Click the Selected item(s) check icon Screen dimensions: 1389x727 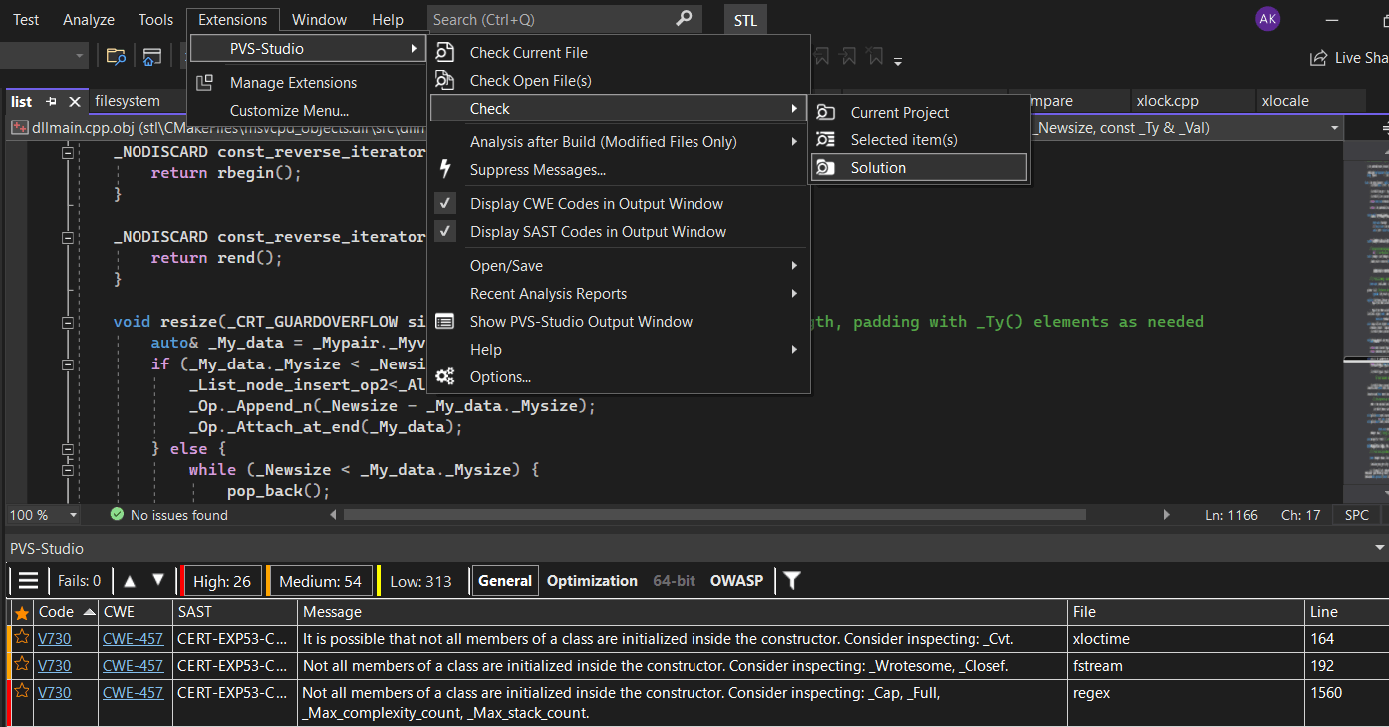pos(825,140)
